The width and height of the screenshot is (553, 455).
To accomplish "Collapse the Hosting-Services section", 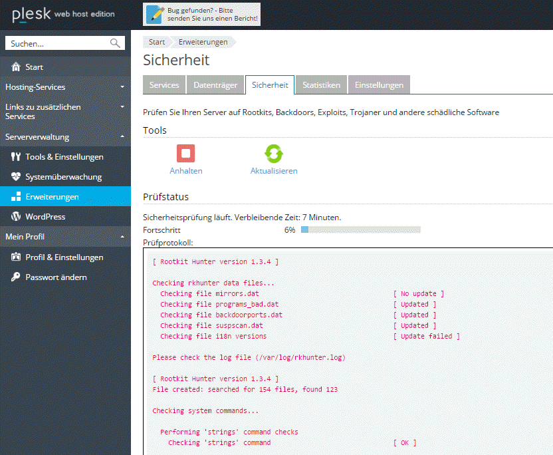I will point(122,87).
